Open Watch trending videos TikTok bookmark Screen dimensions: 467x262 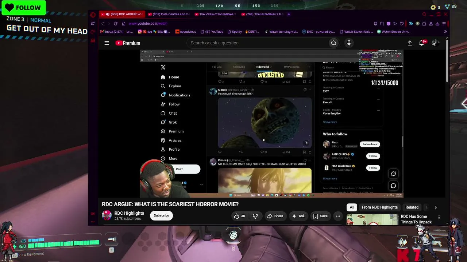coord(281,32)
